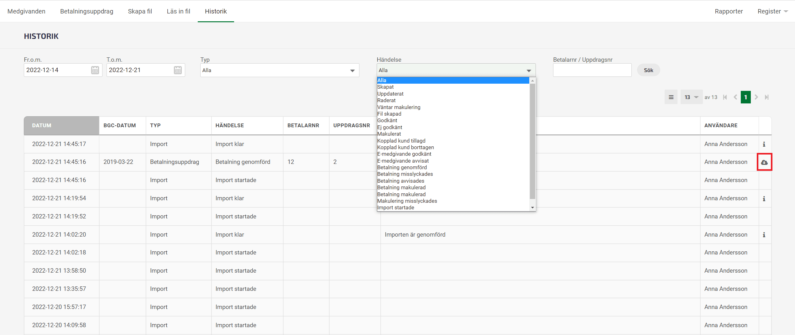Go to previous page arrow
795x335 pixels.
tap(735, 97)
